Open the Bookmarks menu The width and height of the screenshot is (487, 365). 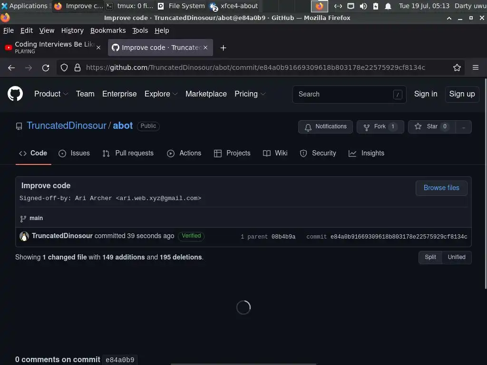click(108, 30)
